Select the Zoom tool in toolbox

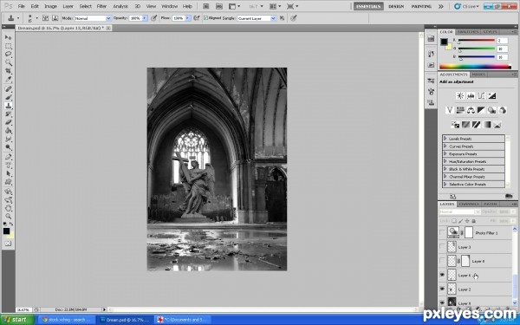point(8,217)
